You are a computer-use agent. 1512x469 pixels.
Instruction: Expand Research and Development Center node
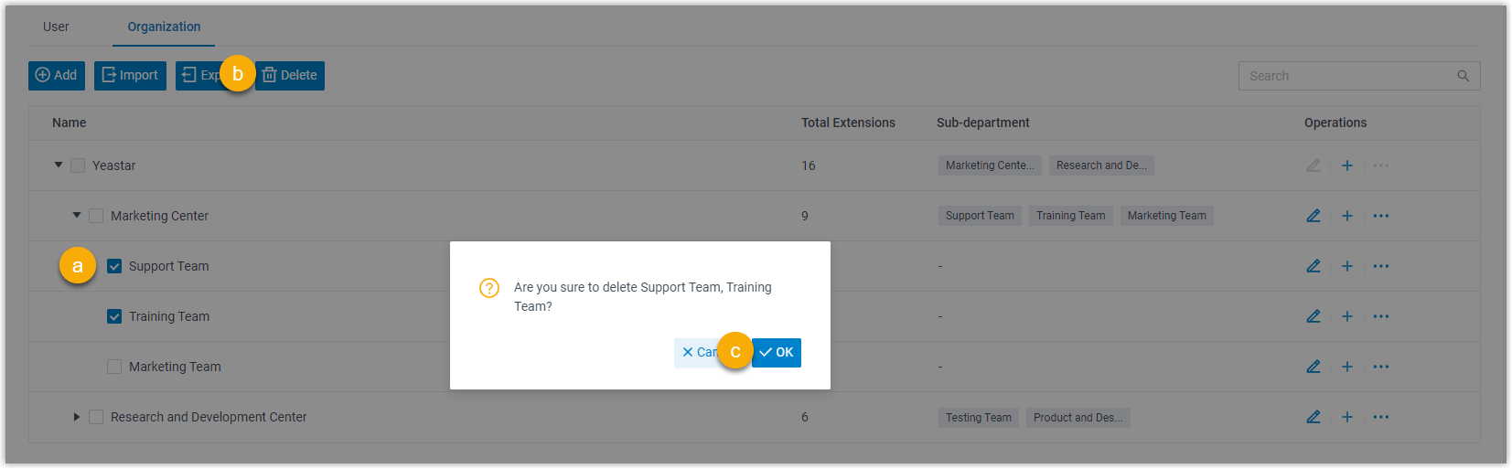tap(77, 417)
